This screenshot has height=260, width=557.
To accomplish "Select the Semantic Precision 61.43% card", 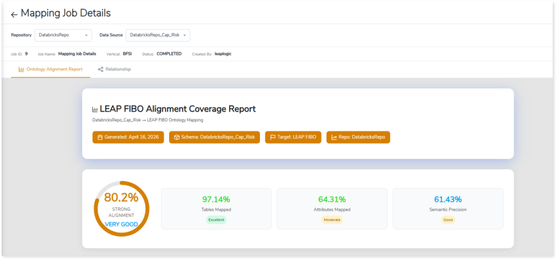I will [x=448, y=208].
